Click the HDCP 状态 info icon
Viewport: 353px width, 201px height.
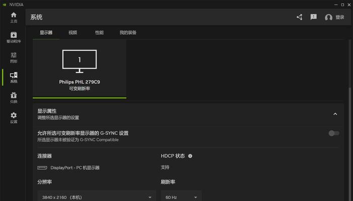[x=190, y=156]
